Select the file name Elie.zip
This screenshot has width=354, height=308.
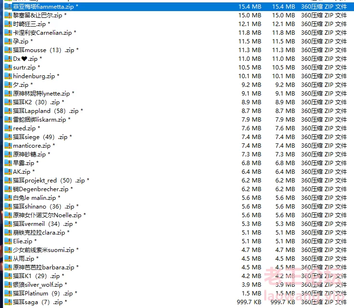pos(23,241)
